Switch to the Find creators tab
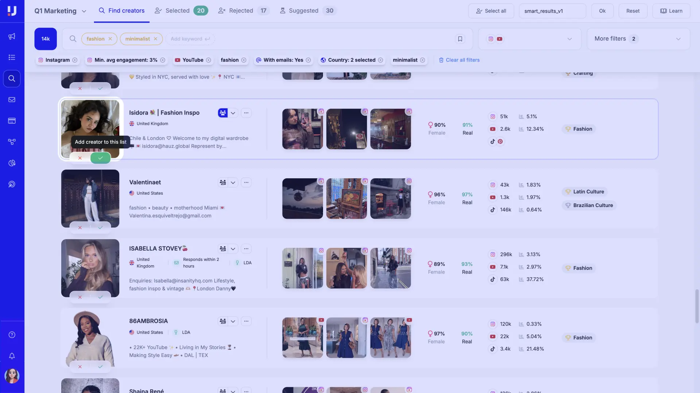The height and width of the screenshot is (393, 700). tap(122, 11)
